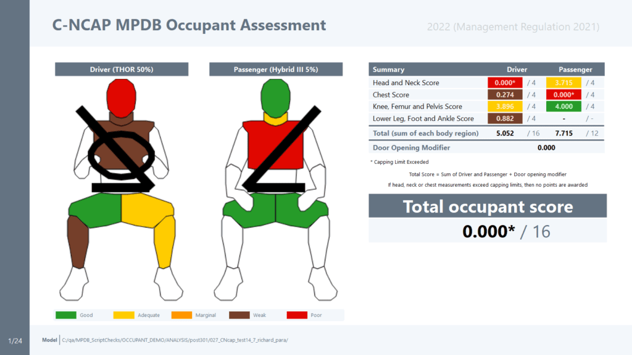Click the "Lower Leg, Foot and Ankle Score" label

coord(423,118)
